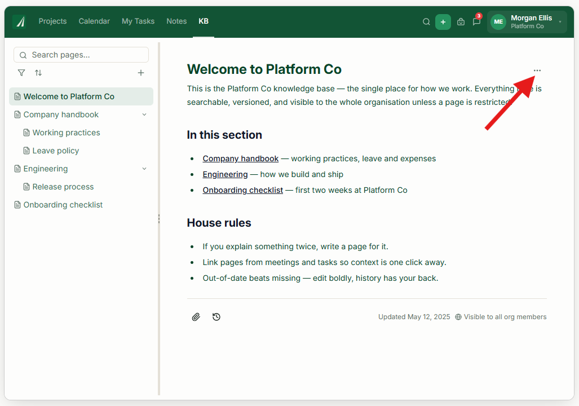
Task: Select Welcome to Platform Co in sidebar
Action: point(81,96)
